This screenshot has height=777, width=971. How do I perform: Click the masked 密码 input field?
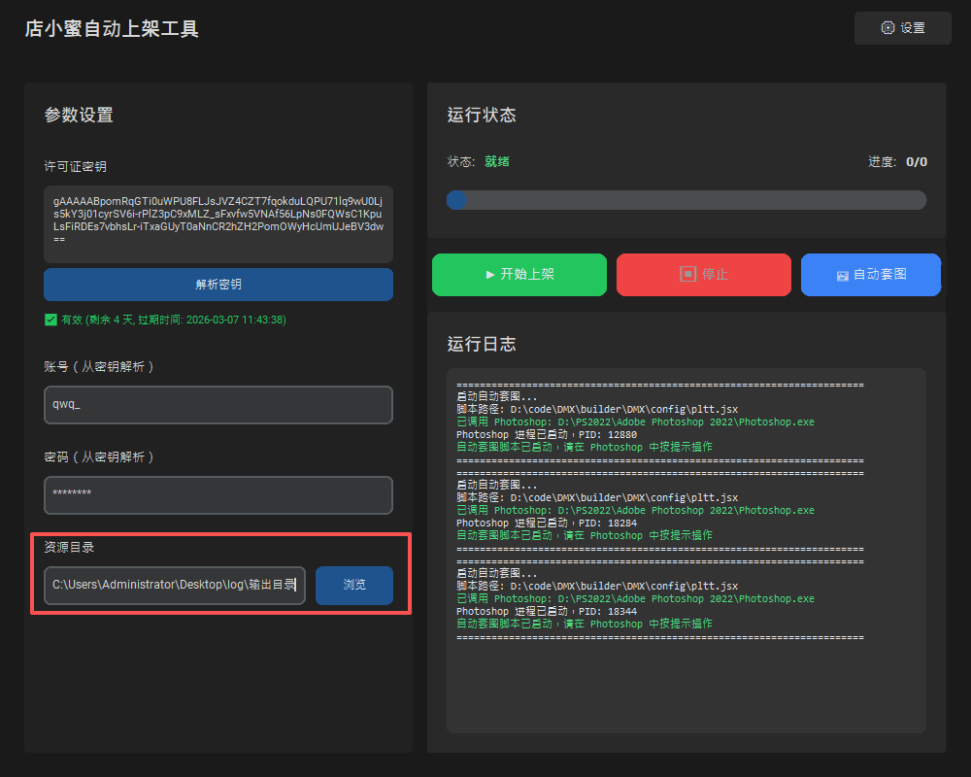click(218, 494)
